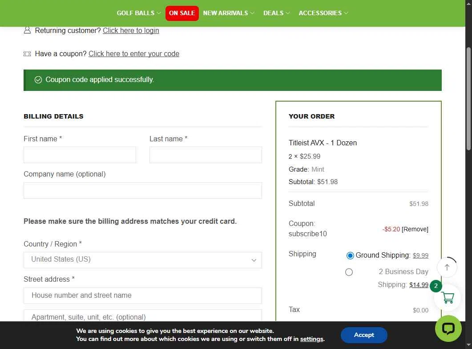Focus the Company name field
Screen dimensions: 472x349
143,190
